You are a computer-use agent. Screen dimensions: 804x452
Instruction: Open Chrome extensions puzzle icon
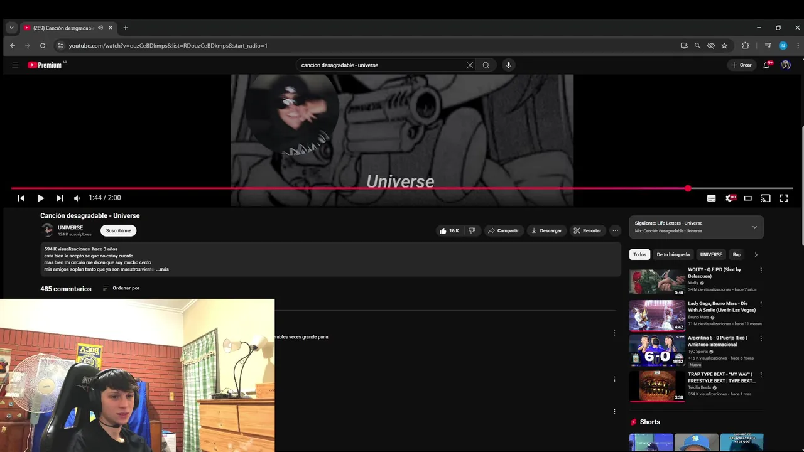pos(746,45)
